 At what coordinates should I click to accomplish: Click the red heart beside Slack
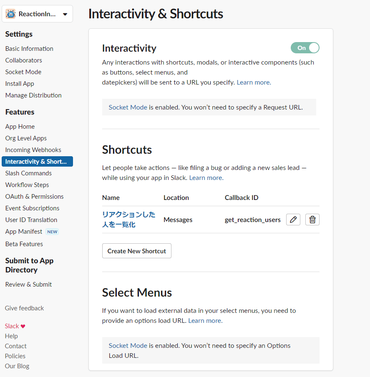(x=23, y=326)
